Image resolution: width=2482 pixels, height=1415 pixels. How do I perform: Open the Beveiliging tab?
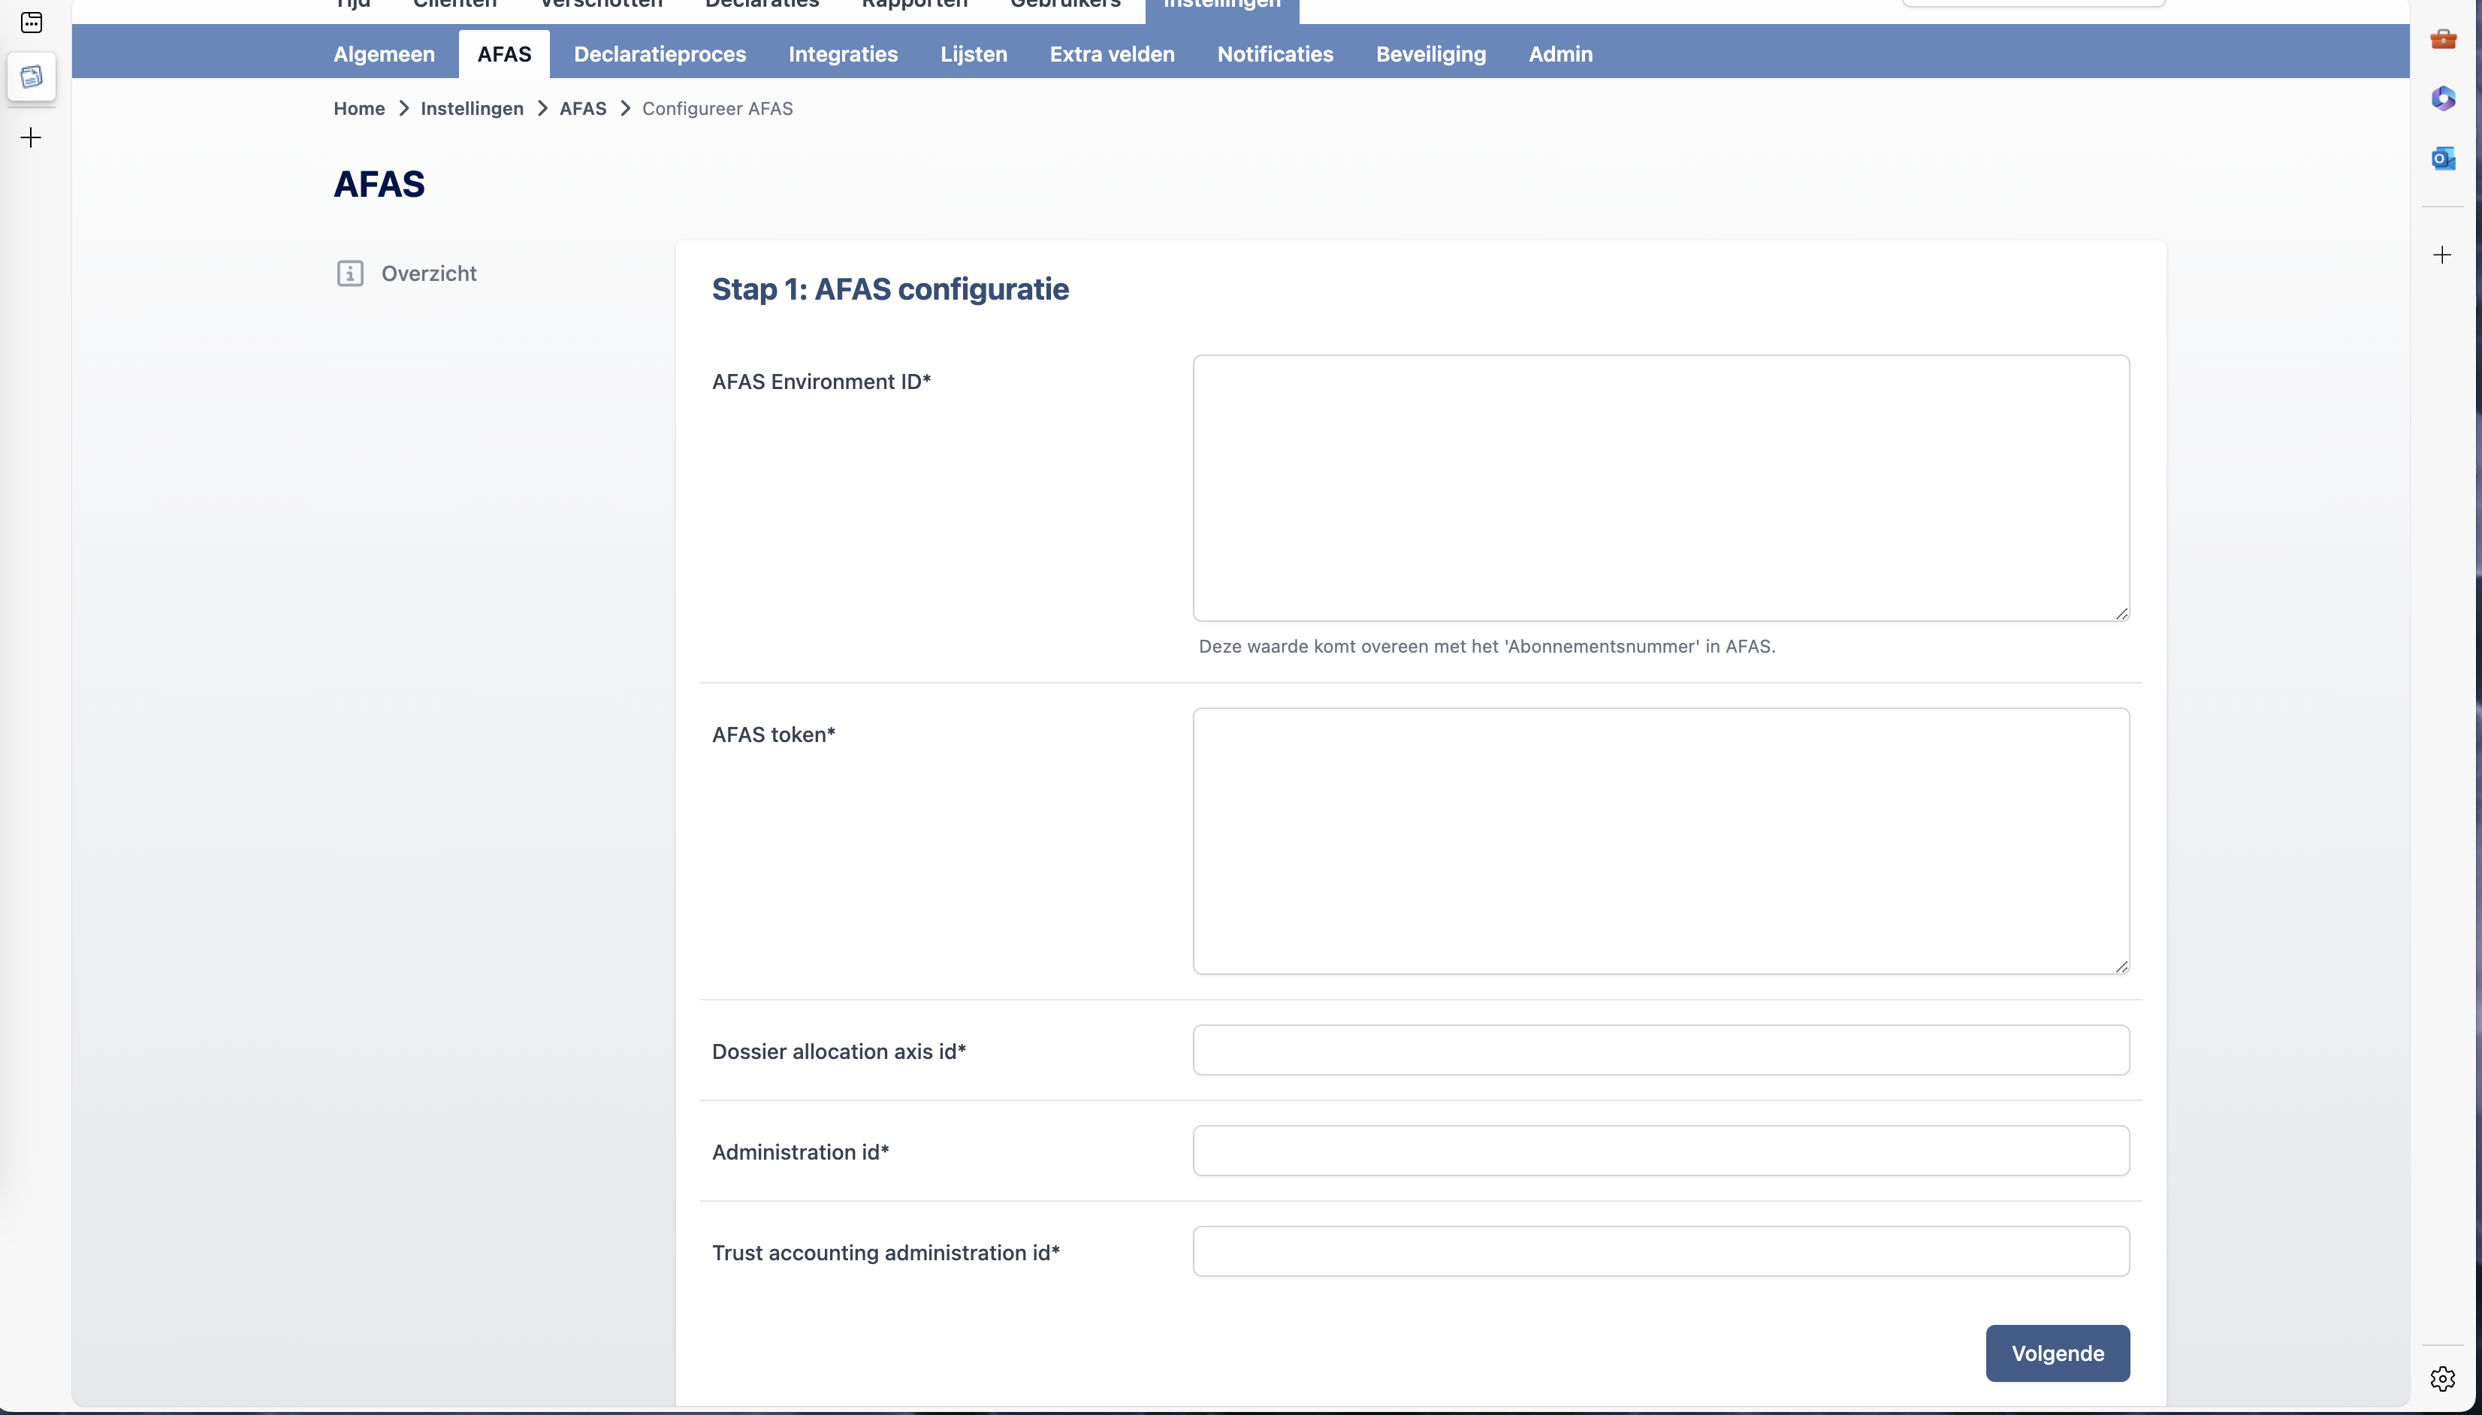pos(1430,54)
